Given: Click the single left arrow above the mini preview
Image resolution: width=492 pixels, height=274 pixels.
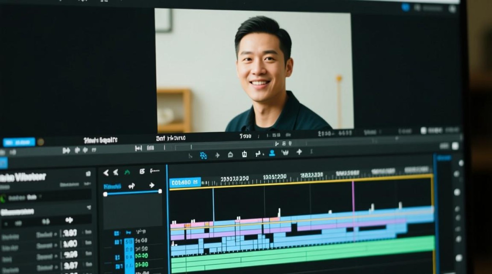Looking at the screenshot, I should pyautogui.click(x=106, y=173).
